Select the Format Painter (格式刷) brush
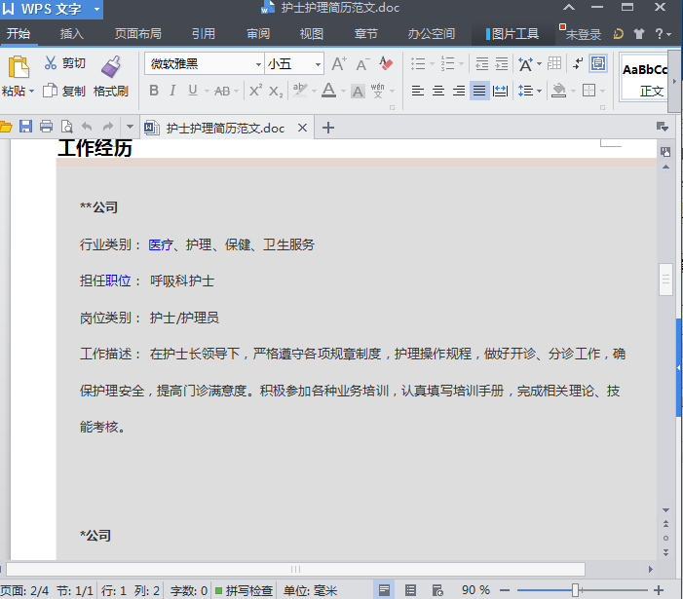 pos(111,66)
